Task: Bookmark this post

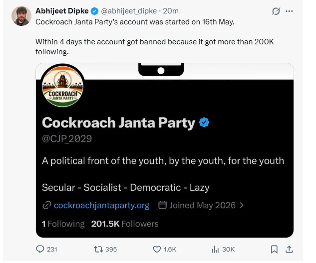Action: point(274,250)
